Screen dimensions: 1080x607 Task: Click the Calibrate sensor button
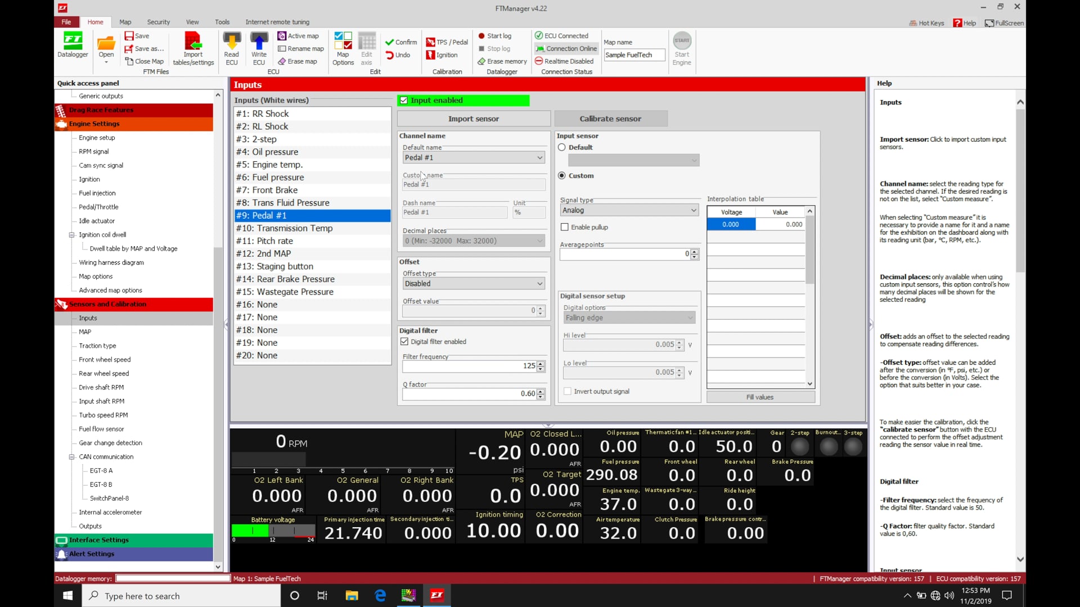tap(610, 119)
